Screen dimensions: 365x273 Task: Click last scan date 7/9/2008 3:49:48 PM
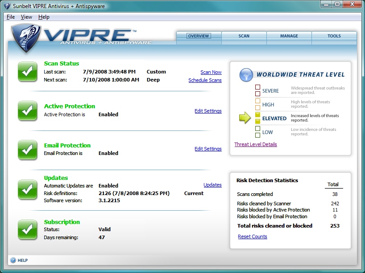109,72
